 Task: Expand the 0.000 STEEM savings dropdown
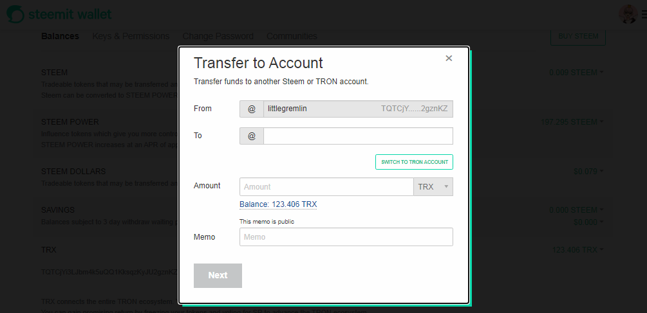(x=576, y=210)
